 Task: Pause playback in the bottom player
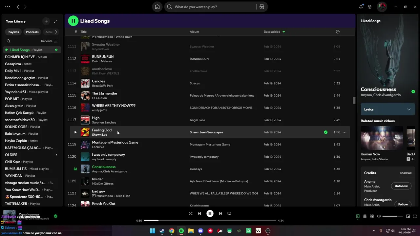(210, 213)
